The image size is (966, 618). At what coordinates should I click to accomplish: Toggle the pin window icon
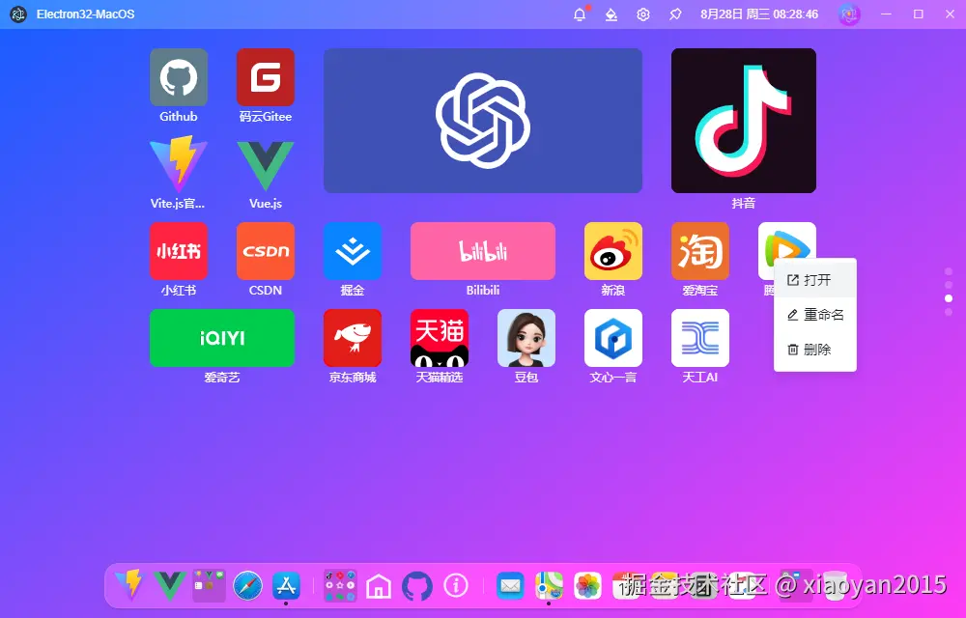click(x=675, y=14)
